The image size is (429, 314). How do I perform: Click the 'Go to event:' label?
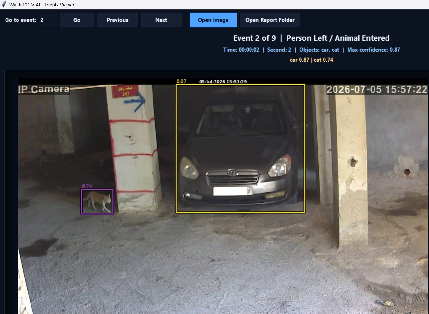coord(20,20)
